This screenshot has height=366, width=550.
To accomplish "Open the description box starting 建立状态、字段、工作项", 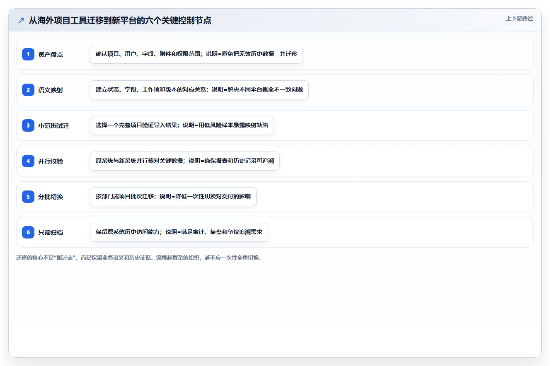I will tap(199, 90).
